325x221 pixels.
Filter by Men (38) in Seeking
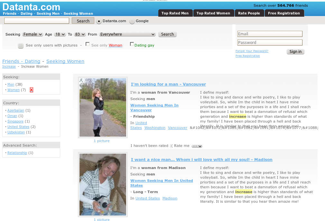pos(11,84)
